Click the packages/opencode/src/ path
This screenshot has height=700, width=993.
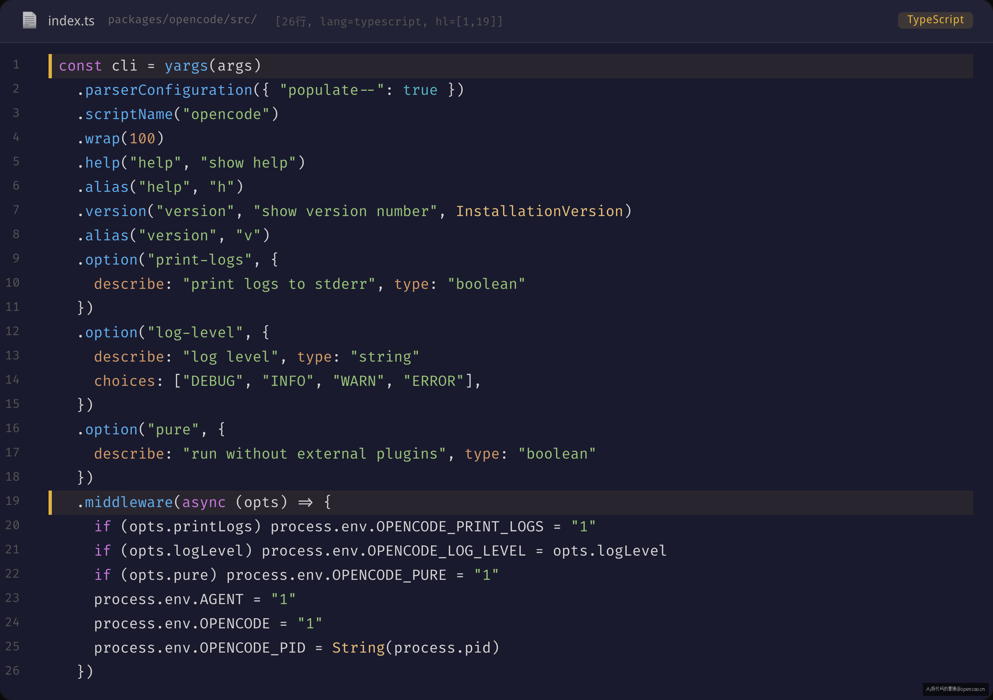[183, 20]
